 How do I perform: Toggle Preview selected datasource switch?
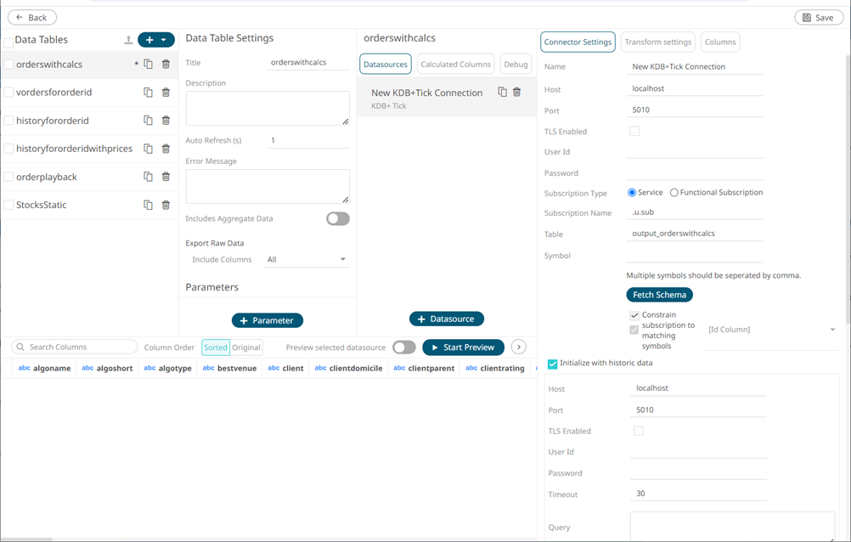[403, 347]
